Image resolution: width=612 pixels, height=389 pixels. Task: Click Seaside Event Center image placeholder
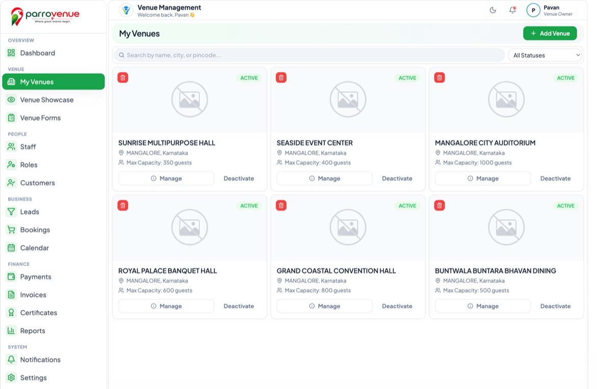(x=348, y=99)
